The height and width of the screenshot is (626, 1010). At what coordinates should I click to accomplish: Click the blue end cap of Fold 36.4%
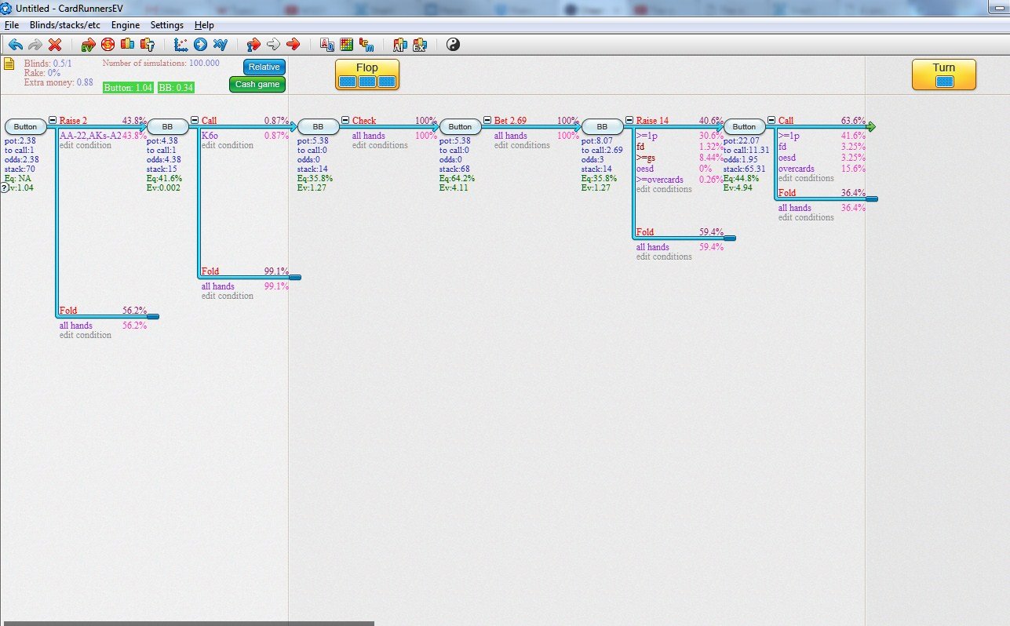(871, 198)
